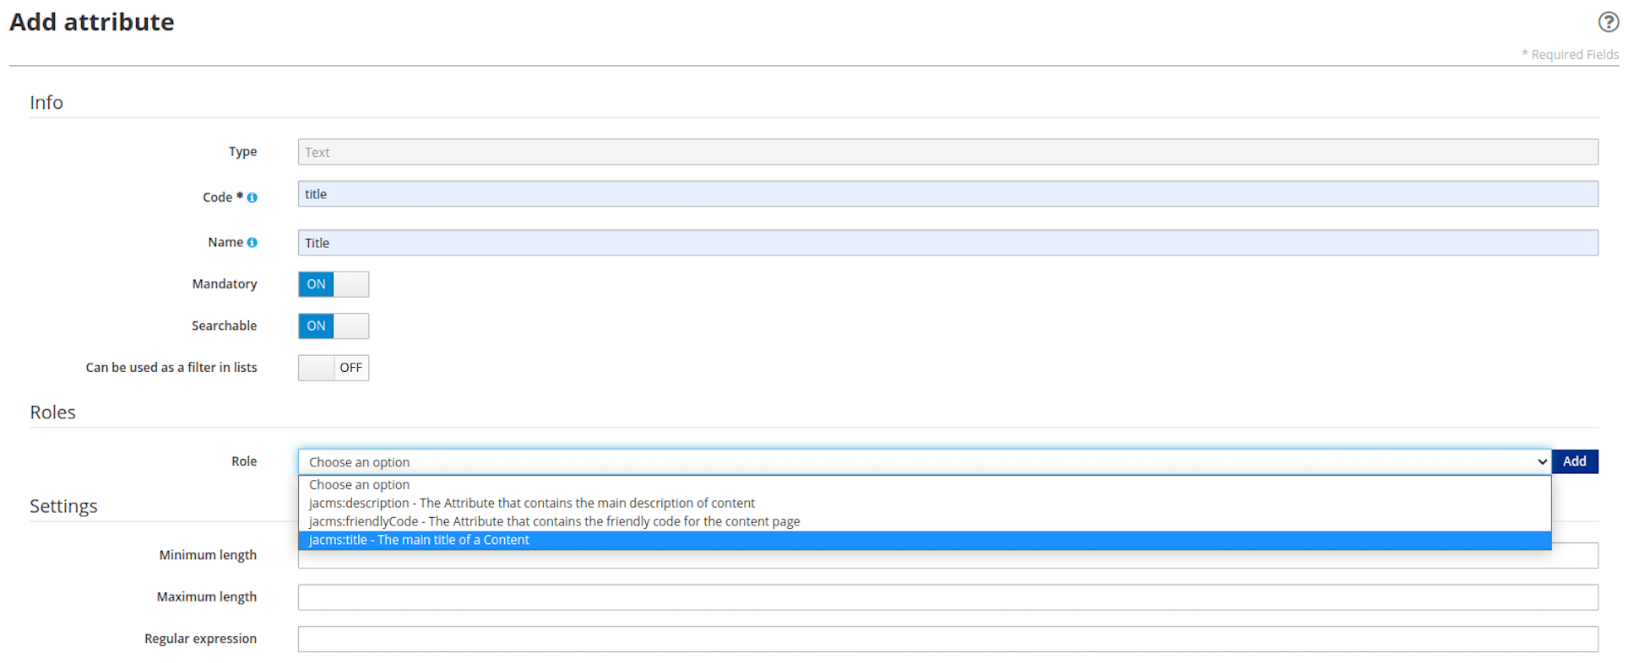Click the Roles section heading

click(x=52, y=412)
